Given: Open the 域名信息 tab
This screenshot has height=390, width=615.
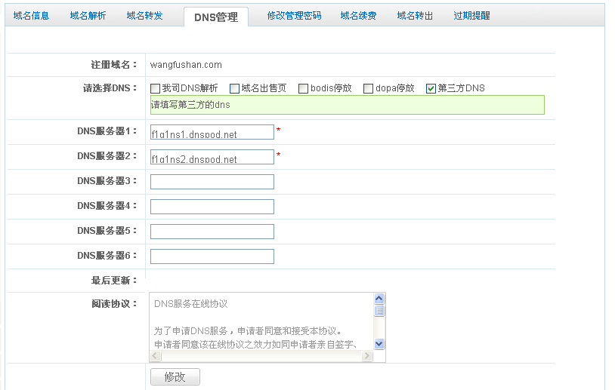Looking at the screenshot, I should [x=31, y=15].
